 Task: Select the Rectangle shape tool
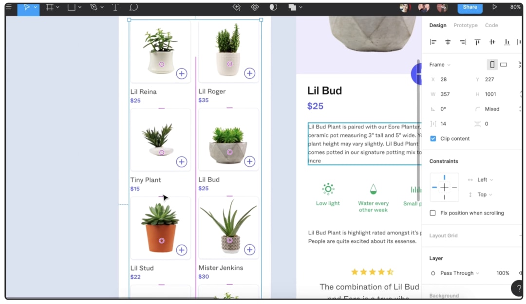pyautogui.click(x=71, y=7)
